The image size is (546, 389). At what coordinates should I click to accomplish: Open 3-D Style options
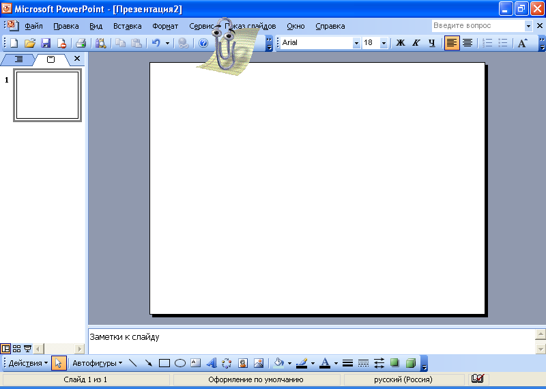coord(411,363)
